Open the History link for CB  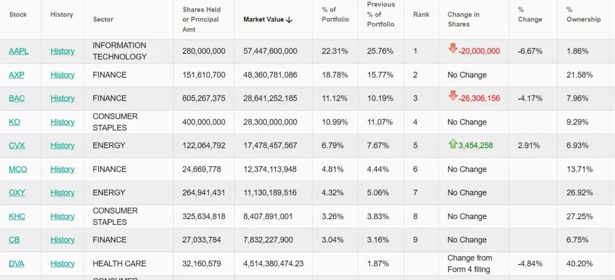coord(62,240)
